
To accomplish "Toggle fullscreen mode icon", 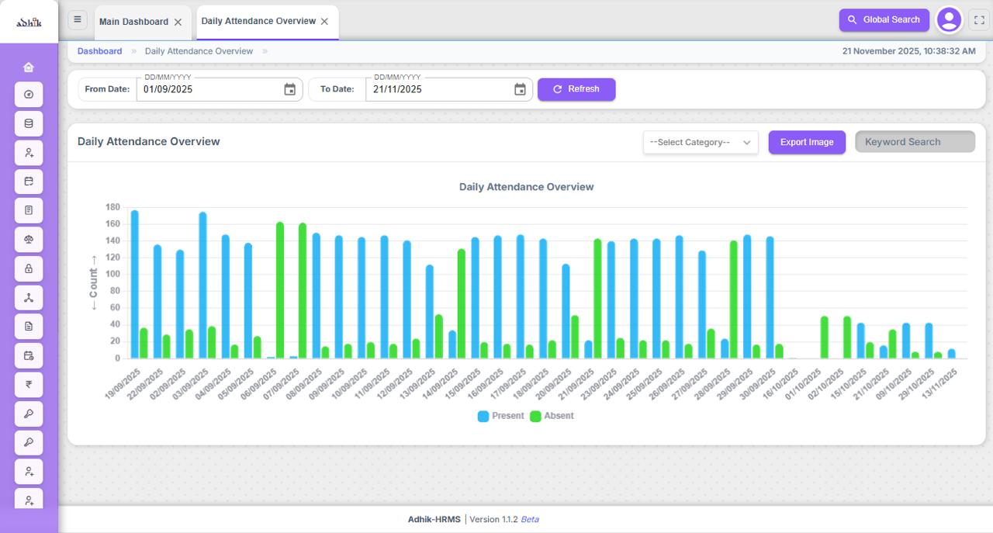I will (x=979, y=20).
